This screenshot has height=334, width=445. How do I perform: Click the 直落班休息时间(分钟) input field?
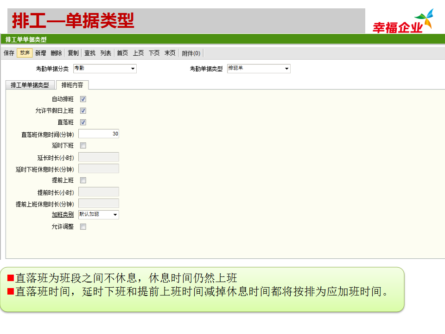(x=98, y=134)
